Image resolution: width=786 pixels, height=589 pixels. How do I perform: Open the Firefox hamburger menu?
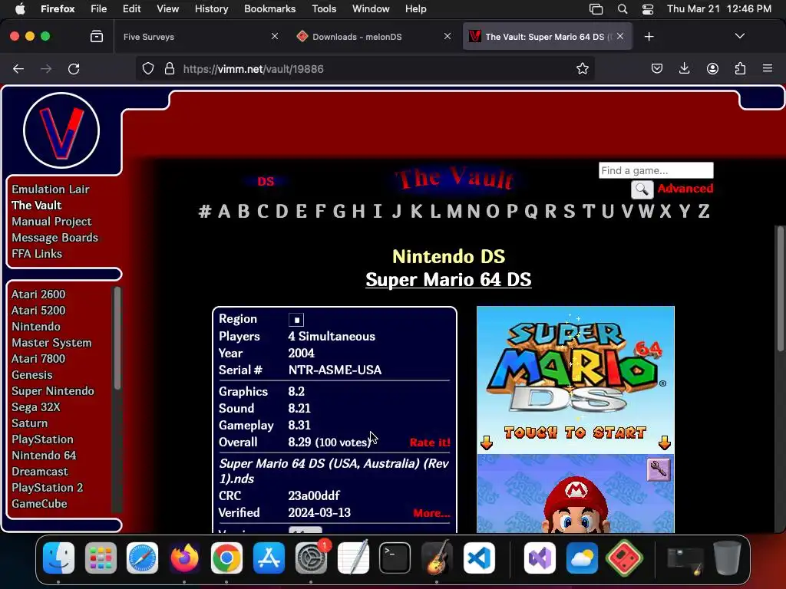coord(768,68)
